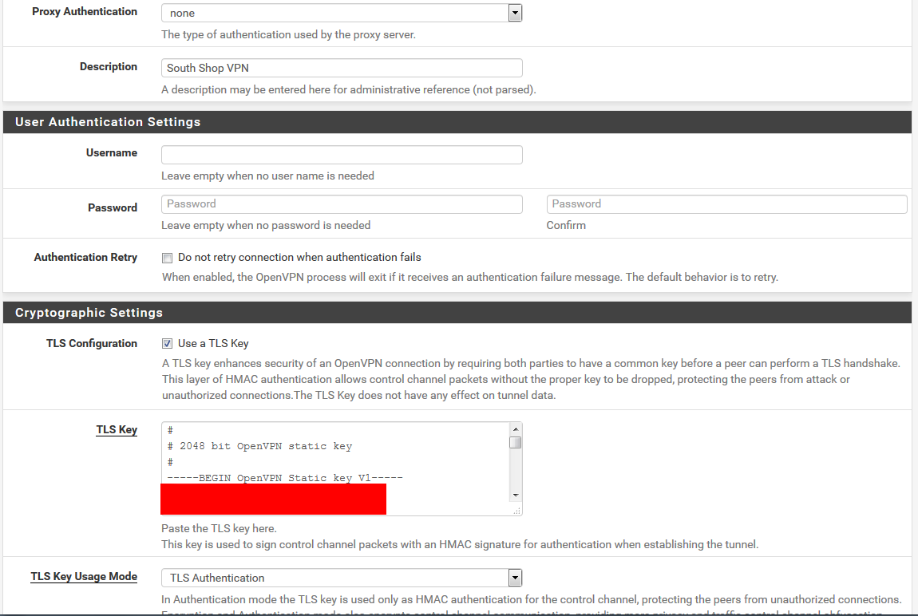This screenshot has height=616, width=918.
Task: Click the TLS Key textarea resize grip
Action: pyautogui.click(x=516, y=510)
